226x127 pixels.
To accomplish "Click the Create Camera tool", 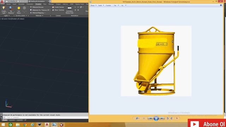I will (58, 7).
